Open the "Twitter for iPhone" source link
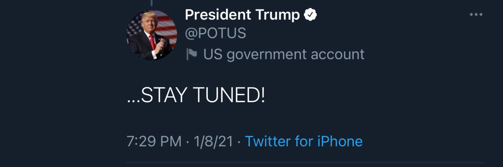 304,141
